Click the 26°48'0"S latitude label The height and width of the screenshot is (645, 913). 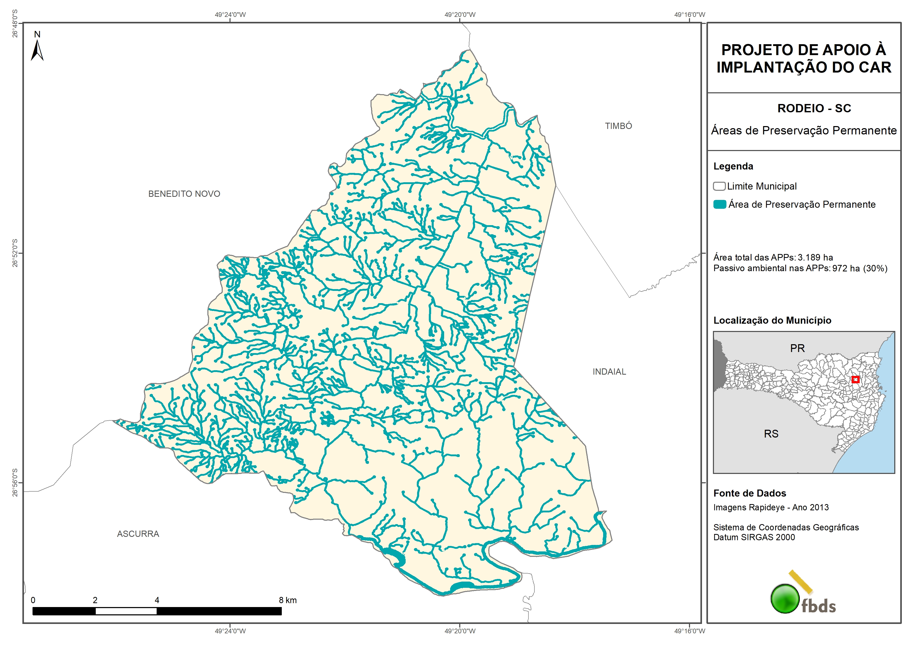[15, 24]
